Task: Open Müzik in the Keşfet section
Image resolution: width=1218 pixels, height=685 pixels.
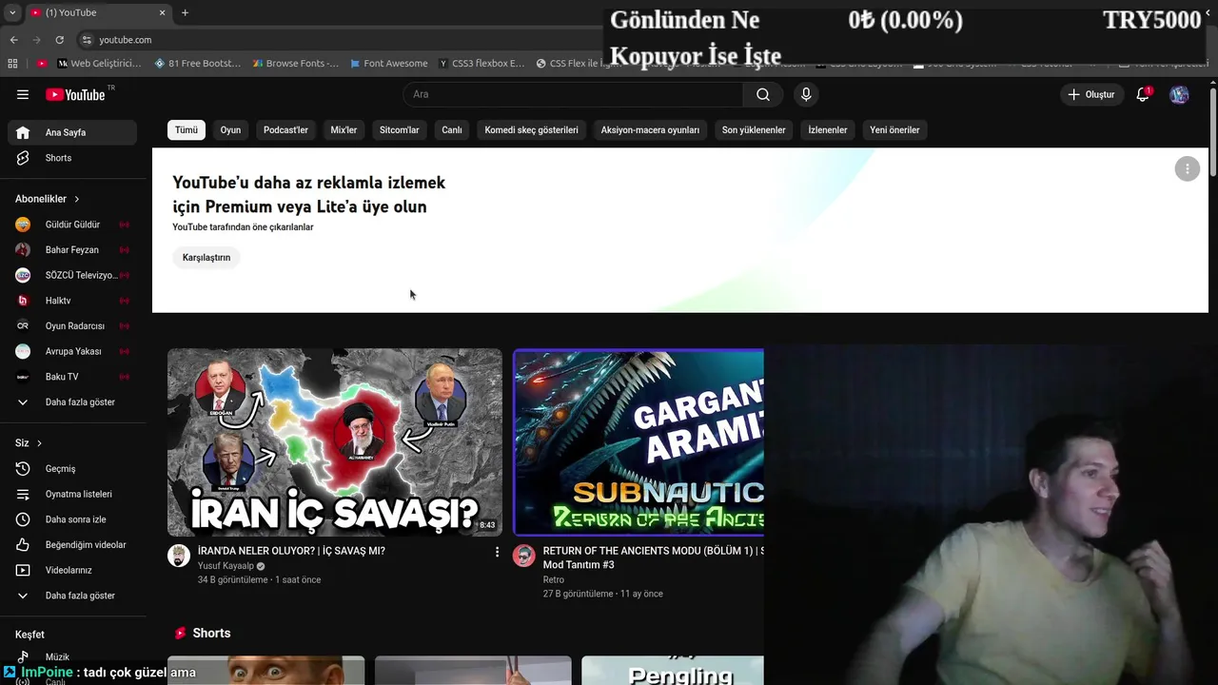Action: 72,656
